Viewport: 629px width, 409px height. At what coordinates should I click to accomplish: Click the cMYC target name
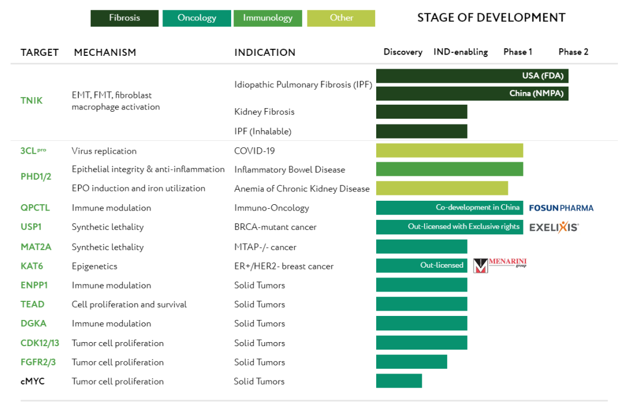point(33,381)
